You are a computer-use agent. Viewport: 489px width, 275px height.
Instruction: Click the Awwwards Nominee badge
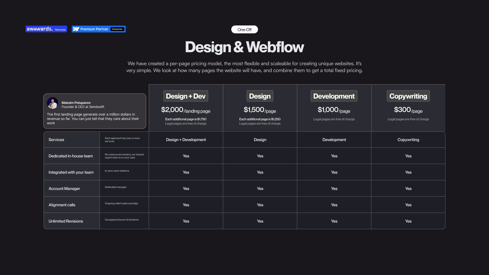[46, 29]
